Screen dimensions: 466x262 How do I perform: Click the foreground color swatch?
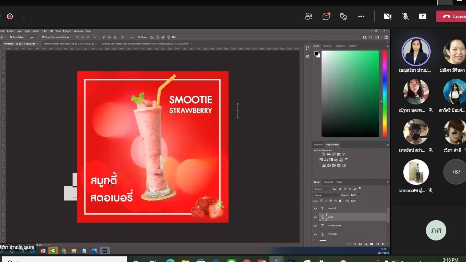316,53
